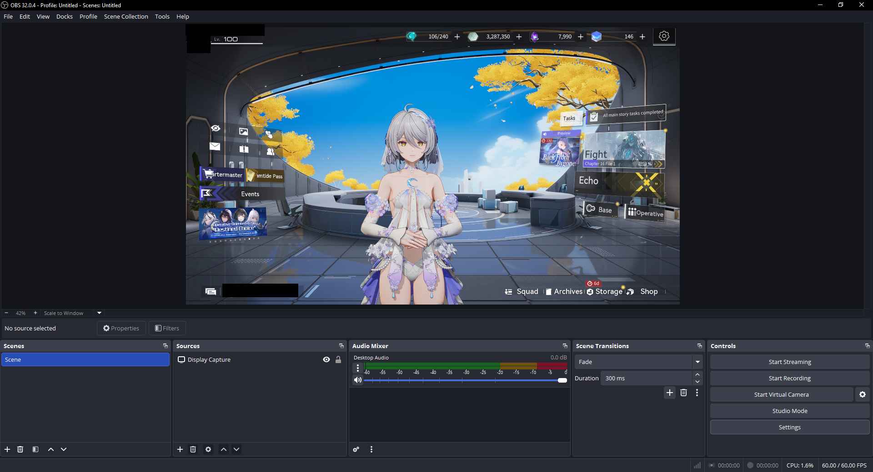This screenshot has width=873, height=472.
Task: Add a scene transition with plus icon
Action: pos(670,393)
